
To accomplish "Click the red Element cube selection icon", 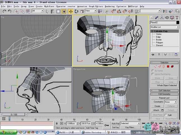I will pos(172,67).
